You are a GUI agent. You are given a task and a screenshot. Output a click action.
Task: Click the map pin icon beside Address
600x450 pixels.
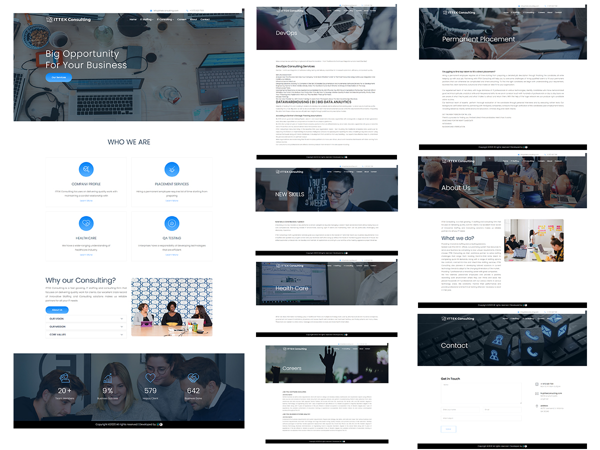(536, 405)
